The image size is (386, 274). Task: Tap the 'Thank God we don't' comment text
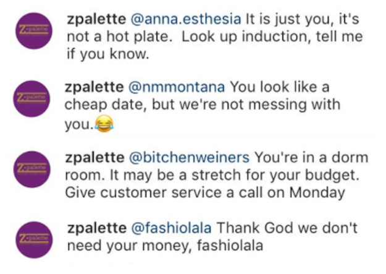[x=287, y=228]
